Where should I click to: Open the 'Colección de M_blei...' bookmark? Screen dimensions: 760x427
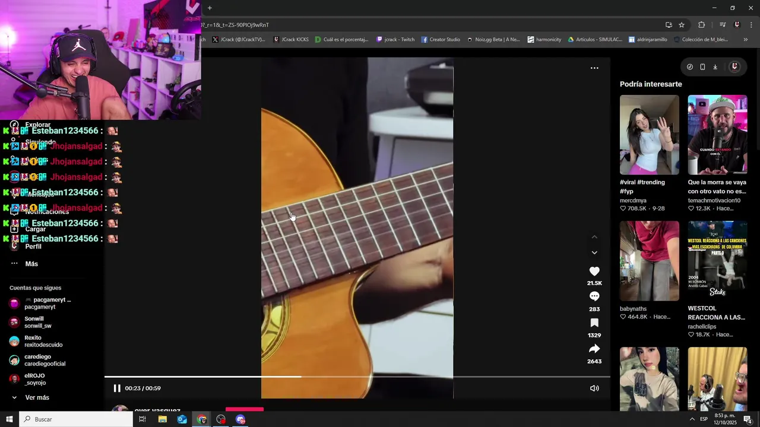701,40
